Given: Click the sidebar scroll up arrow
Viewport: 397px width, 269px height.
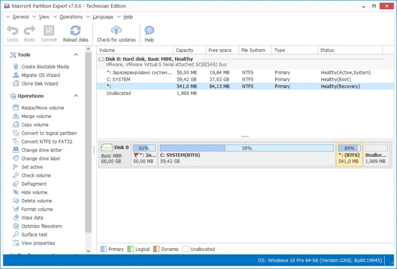Looking at the screenshot, I should click(88, 49).
